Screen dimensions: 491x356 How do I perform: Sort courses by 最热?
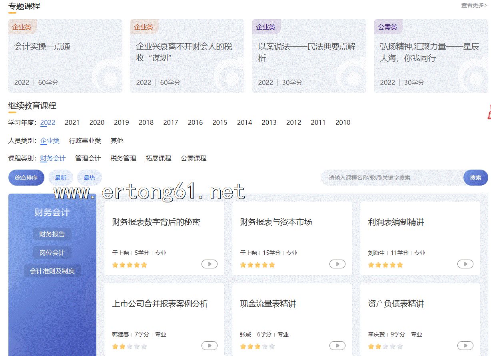(x=89, y=178)
